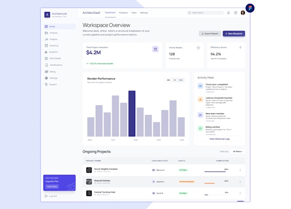Click the sidebar Notifications bell icon
The height and width of the screenshot is (209, 291).
[x=47, y=65]
